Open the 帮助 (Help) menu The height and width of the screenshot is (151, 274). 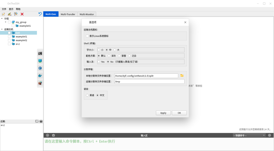pos(18,9)
